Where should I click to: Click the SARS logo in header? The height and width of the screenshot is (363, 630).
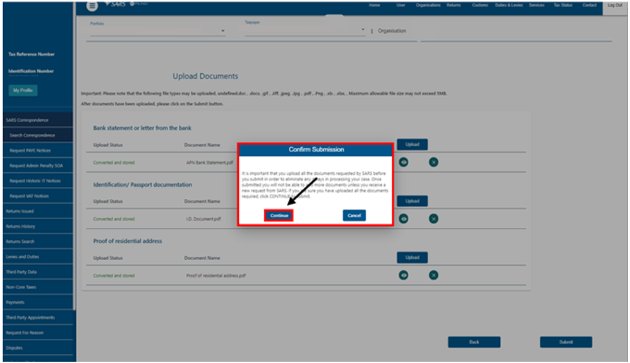[116, 4]
